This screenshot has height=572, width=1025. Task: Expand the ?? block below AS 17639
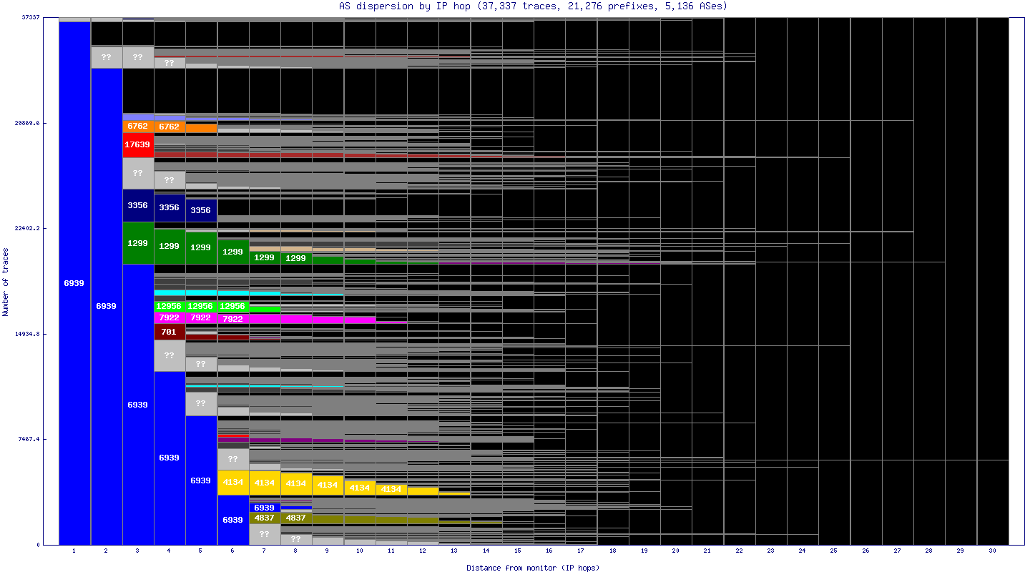tap(138, 172)
